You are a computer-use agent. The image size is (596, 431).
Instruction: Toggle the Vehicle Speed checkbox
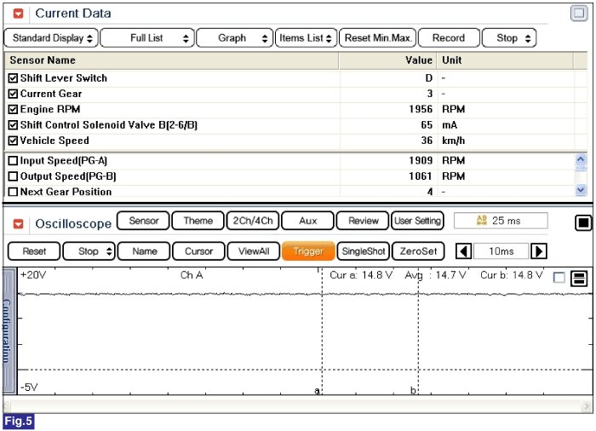13,141
